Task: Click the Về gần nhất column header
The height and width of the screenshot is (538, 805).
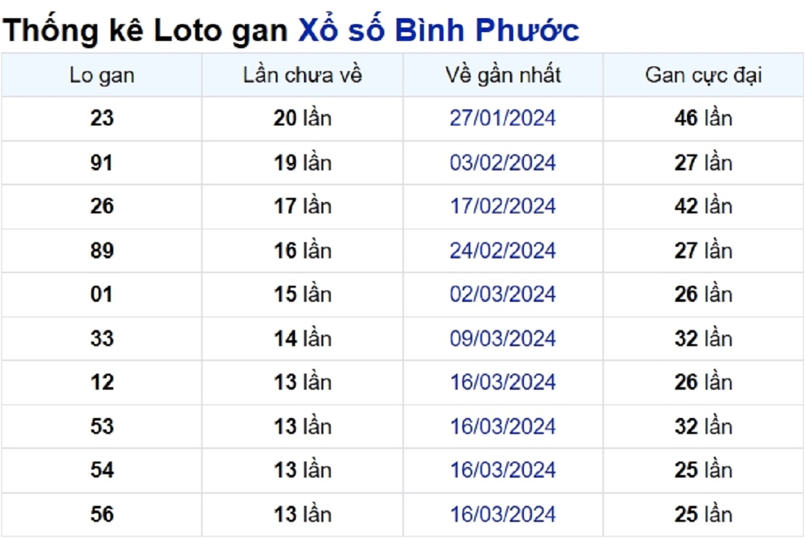Action: tap(502, 75)
